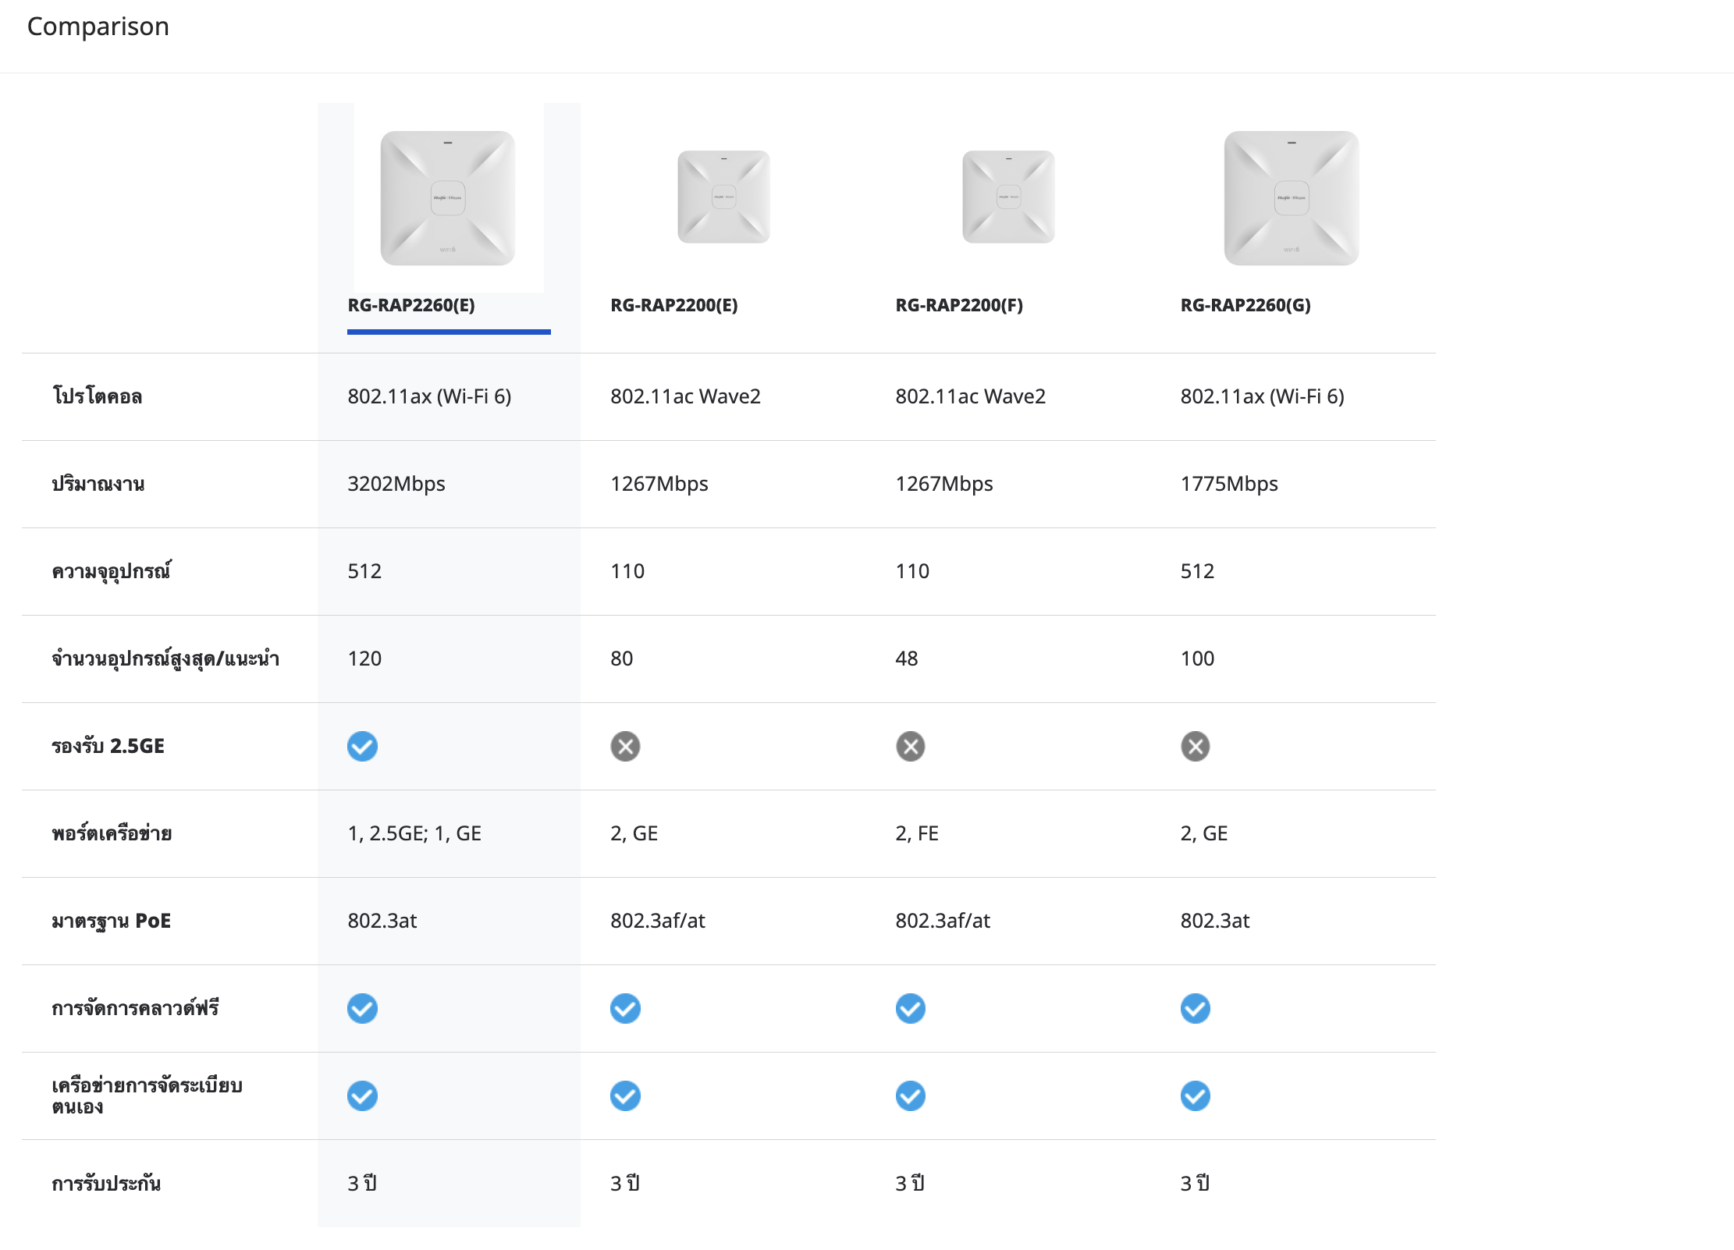Click 2.5GE cross icon for RG-RAP2200(E)
The image size is (1734, 1250).
tap(625, 746)
